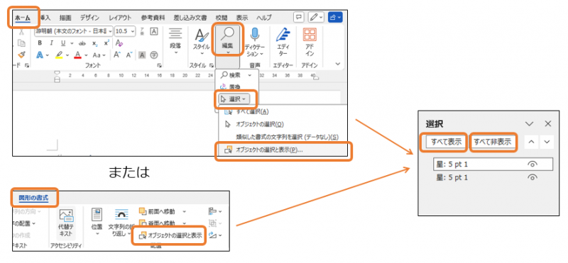Open the 文字列の折り返し wrap text dropdown
Screen dimensions: 568x263
pos(121,223)
